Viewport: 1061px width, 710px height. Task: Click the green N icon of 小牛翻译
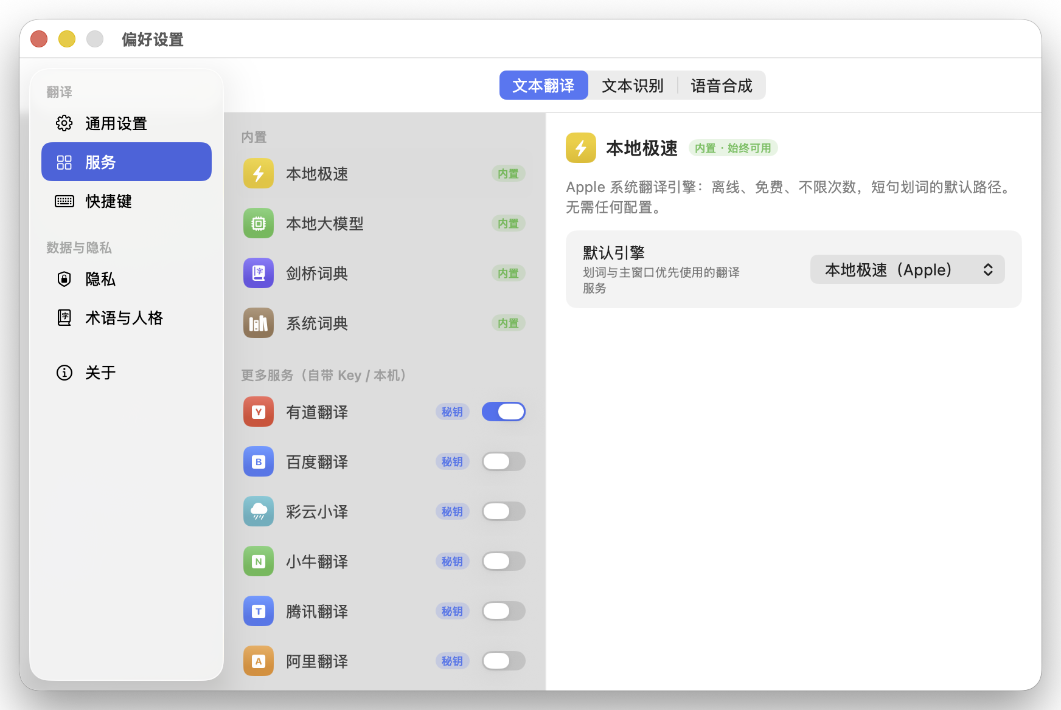click(259, 562)
